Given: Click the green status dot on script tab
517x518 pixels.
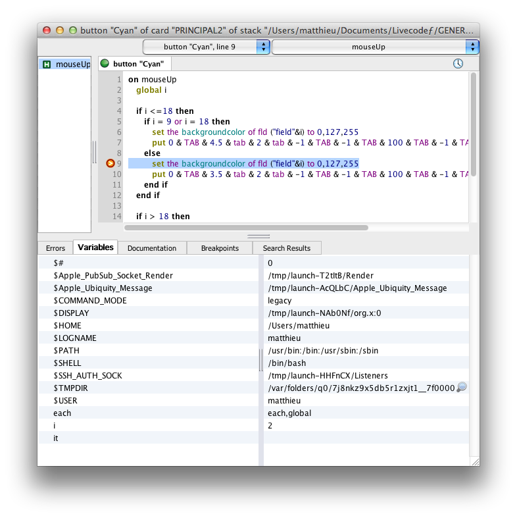Looking at the screenshot, I should coord(105,64).
